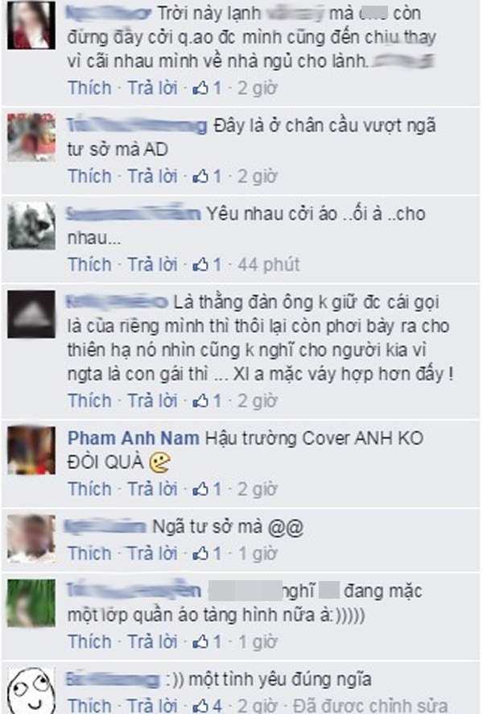
Task: Like the "Yêu nhau cởi áo" comment using Thích
Action: pos(89,264)
